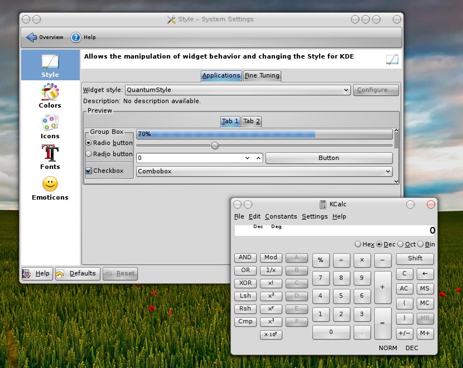This screenshot has width=463, height=368.
Task: Click the minus key in KCalc
Action: pos(382,260)
